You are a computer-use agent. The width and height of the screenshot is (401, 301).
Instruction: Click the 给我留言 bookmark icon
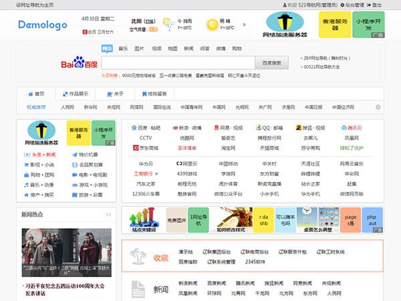click(144, 94)
